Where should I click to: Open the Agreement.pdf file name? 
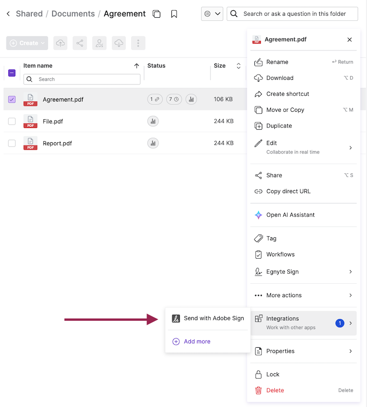pos(63,99)
